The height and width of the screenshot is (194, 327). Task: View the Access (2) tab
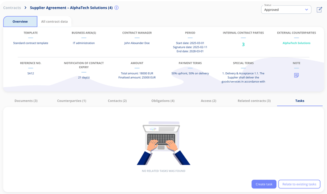(x=208, y=101)
